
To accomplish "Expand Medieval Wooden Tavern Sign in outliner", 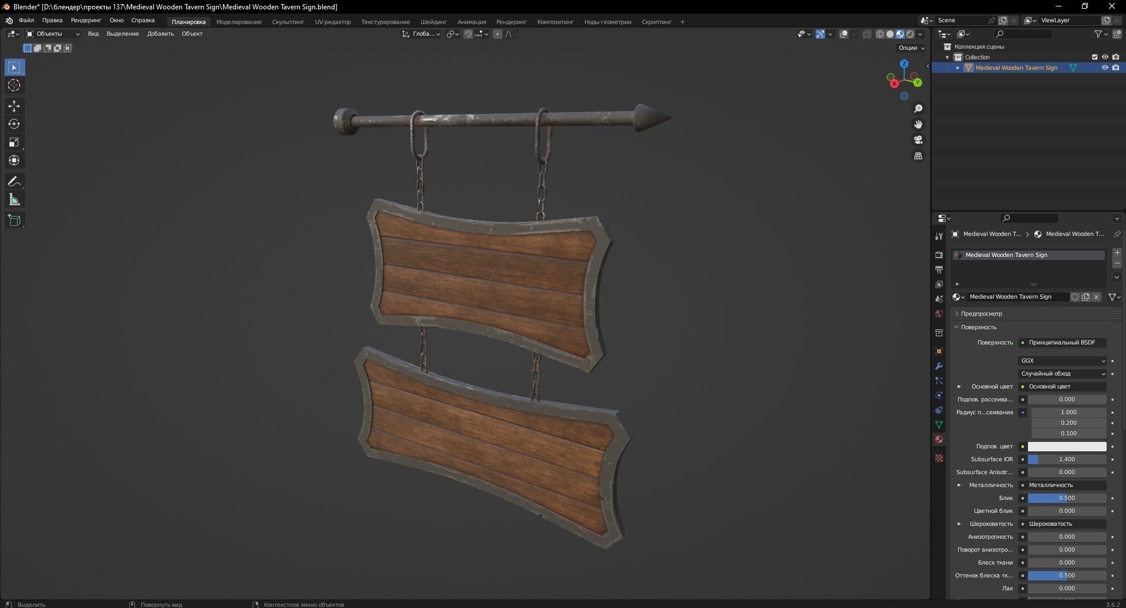I will (x=958, y=67).
